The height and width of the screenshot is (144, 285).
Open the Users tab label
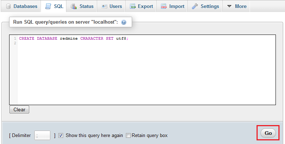[116, 6]
